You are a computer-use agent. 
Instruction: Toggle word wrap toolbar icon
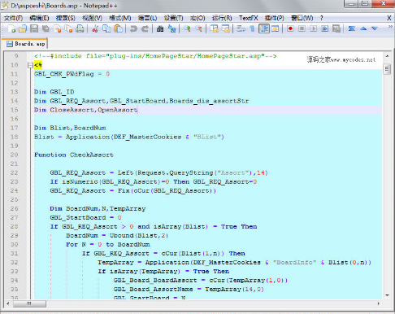point(241,28)
